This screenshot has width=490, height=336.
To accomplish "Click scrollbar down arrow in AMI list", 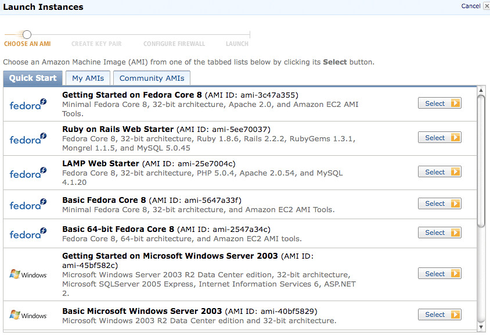I will tap(481, 327).
